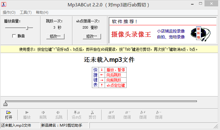The width and height of the screenshot is (220, 130).
Task: Click the playback progress track
Action: [101, 101]
